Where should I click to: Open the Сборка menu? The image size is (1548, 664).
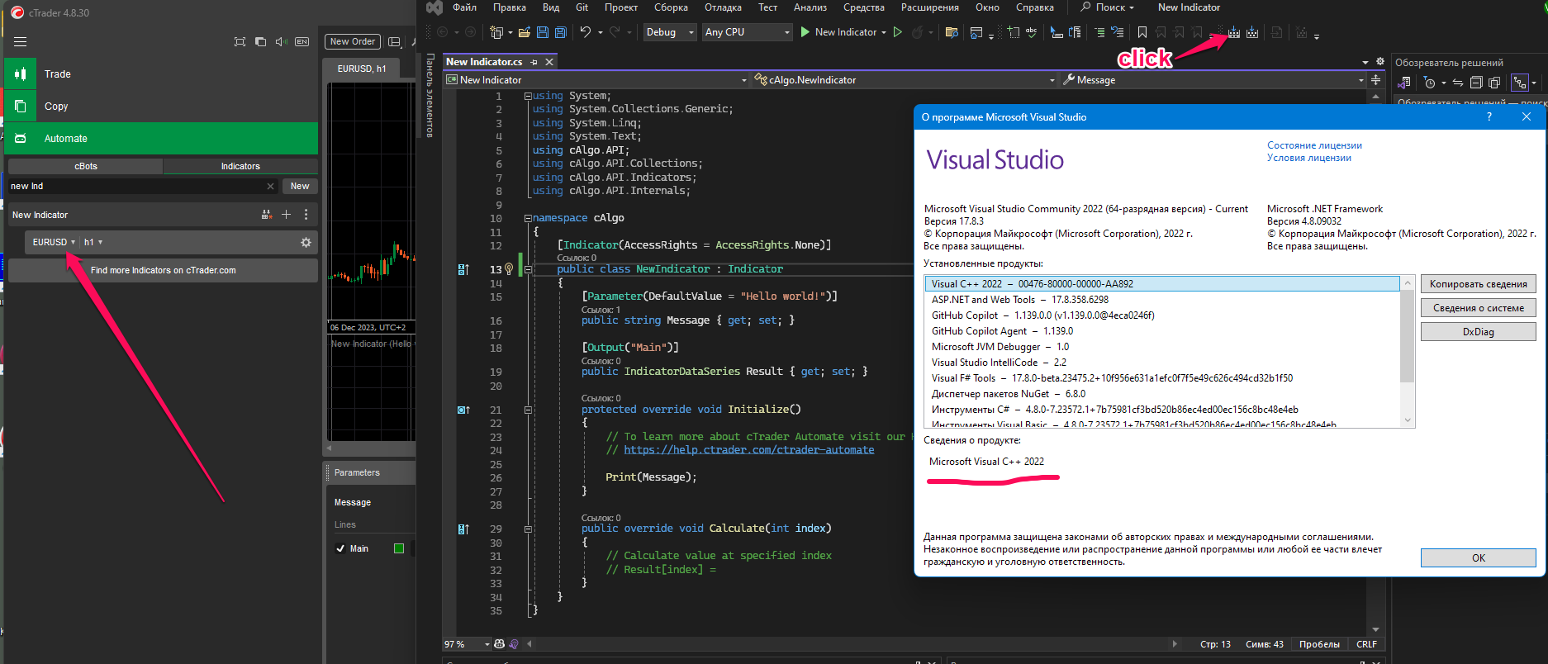[671, 7]
